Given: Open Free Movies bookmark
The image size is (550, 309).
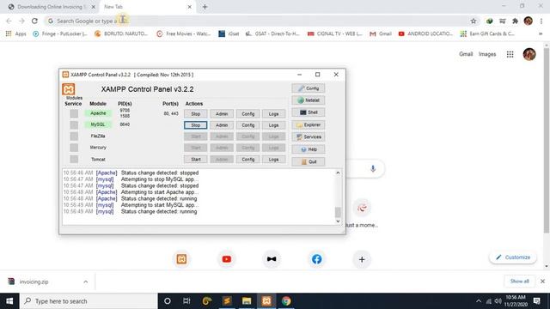Looking at the screenshot, I should 183,33.
